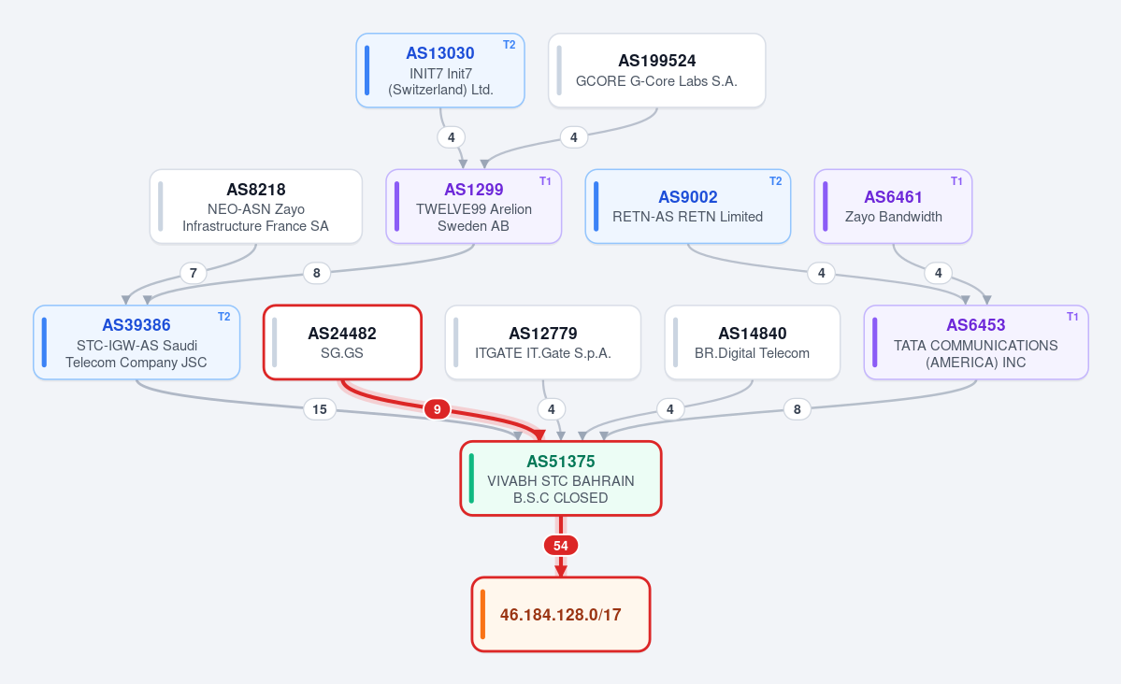Select the AS12779 ITGATE node
1121x684 pixels.
pyautogui.click(x=542, y=342)
